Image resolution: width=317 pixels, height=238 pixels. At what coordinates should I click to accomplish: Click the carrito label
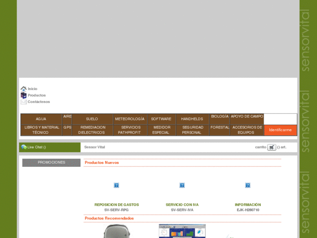tap(261, 147)
